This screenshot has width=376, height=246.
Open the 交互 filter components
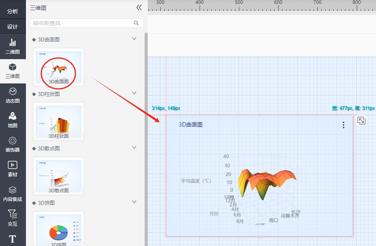(x=13, y=218)
